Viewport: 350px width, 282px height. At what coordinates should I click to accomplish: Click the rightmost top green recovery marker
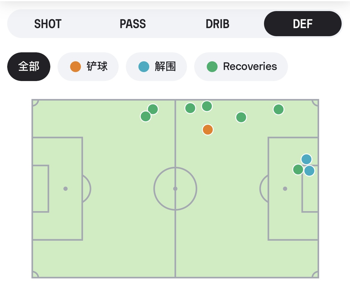coord(278,109)
